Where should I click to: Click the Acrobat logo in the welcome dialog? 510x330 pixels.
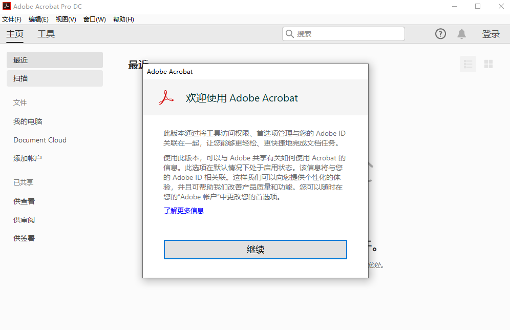(x=165, y=97)
